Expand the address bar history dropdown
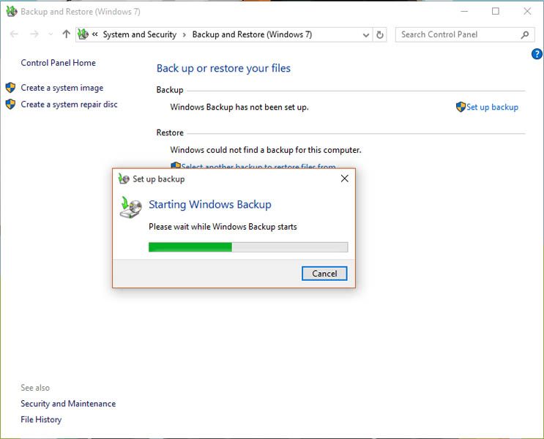The height and width of the screenshot is (439, 544). [366, 34]
